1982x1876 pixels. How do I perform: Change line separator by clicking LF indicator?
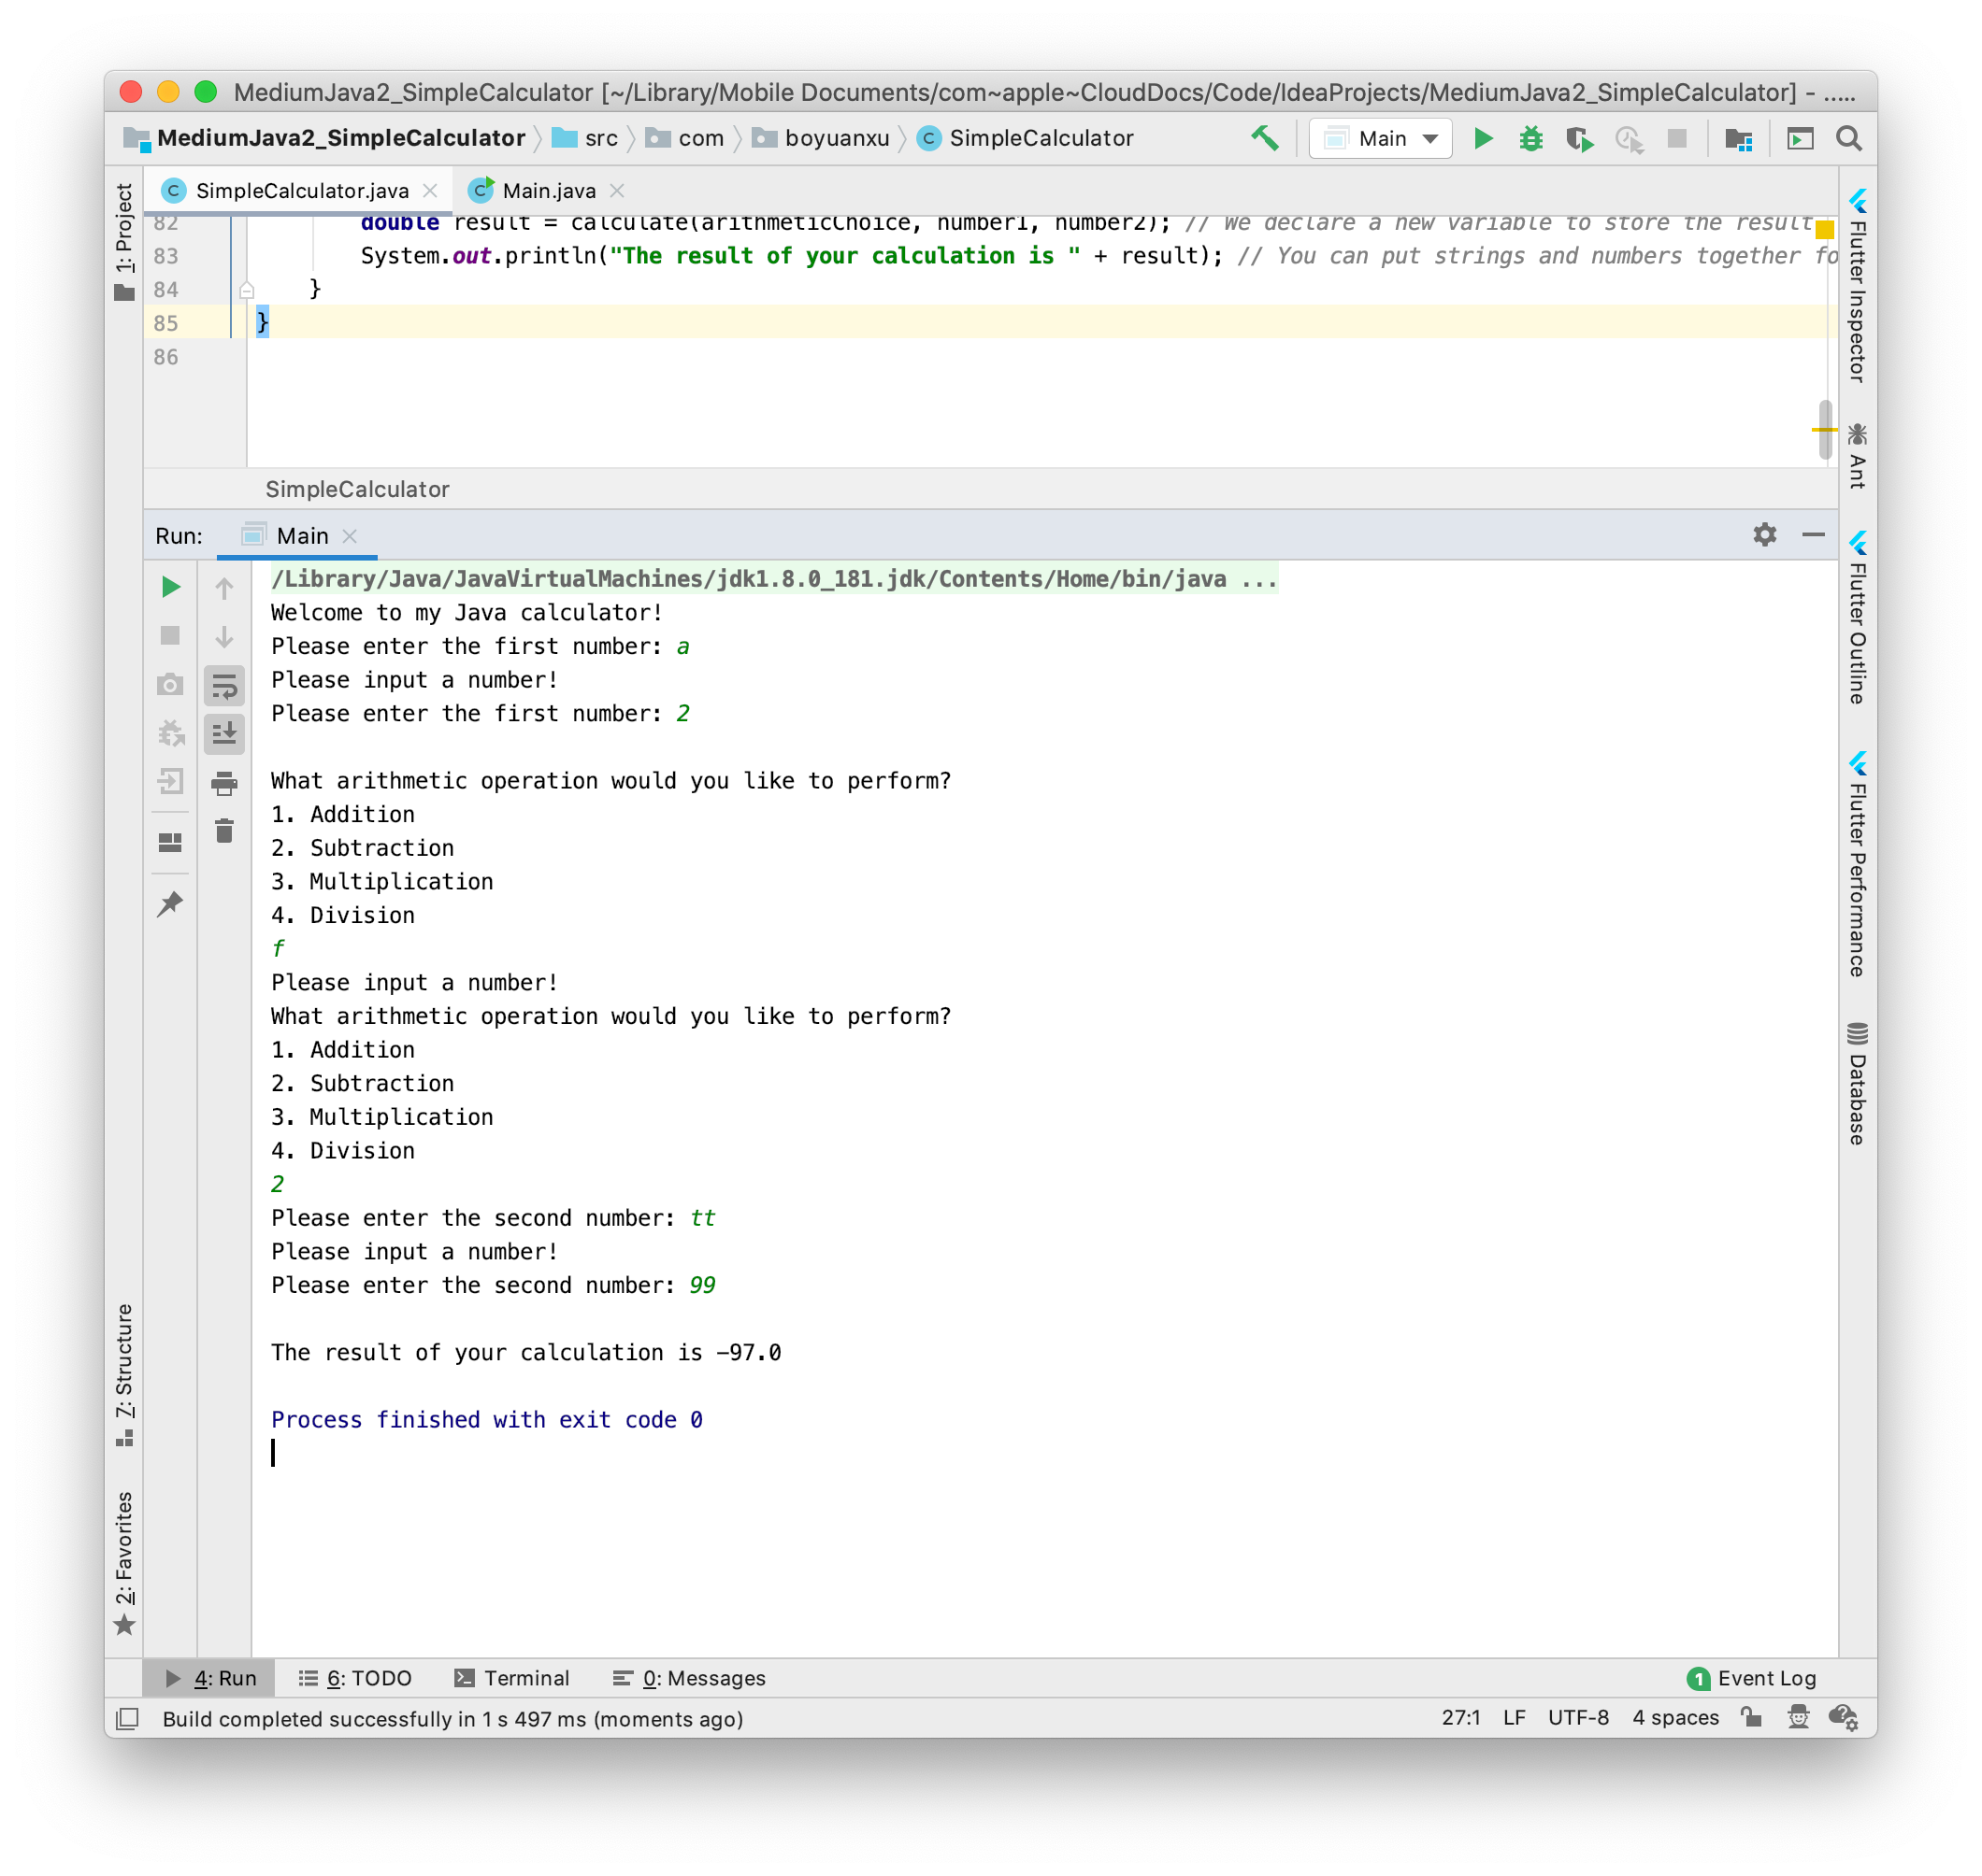(x=1514, y=1718)
